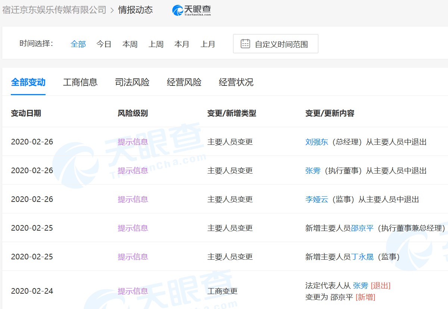Click the [退出] tag beside 张雱
Viewport: 448px width, 309px height.
tap(380, 285)
